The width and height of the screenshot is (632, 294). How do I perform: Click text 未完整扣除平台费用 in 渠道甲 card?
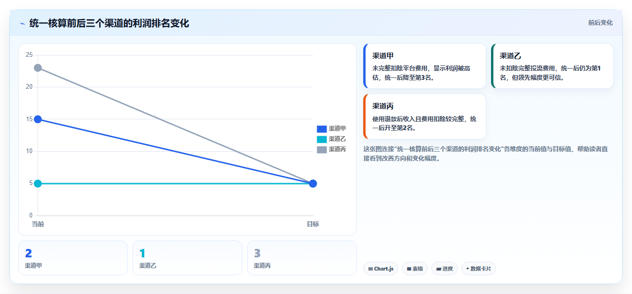coord(400,69)
